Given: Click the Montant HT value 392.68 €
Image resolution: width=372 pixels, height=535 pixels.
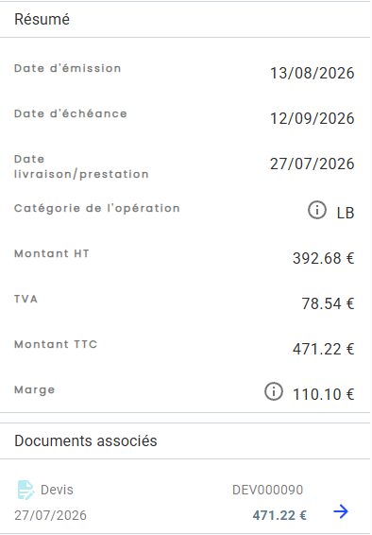Looking at the screenshot, I should pyautogui.click(x=323, y=258).
